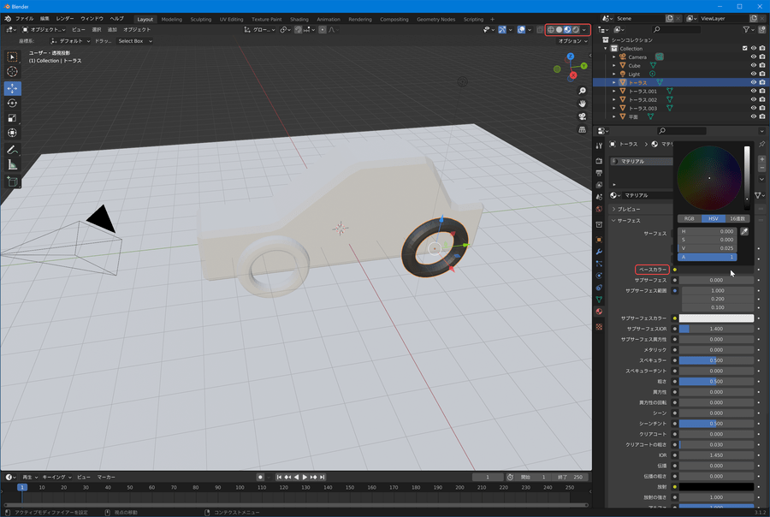This screenshot has height=517, width=770.
Task: Activate the Measure tool
Action: point(13,164)
